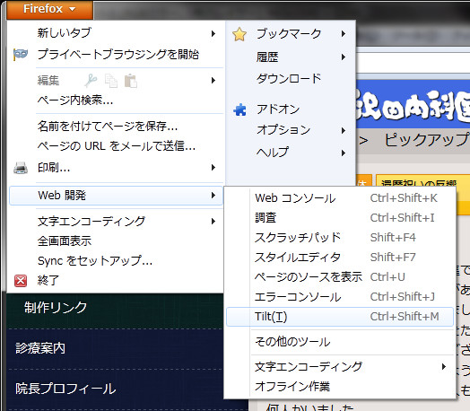
Task: Click Web 開発 menu item
Action: click(x=116, y=196)
